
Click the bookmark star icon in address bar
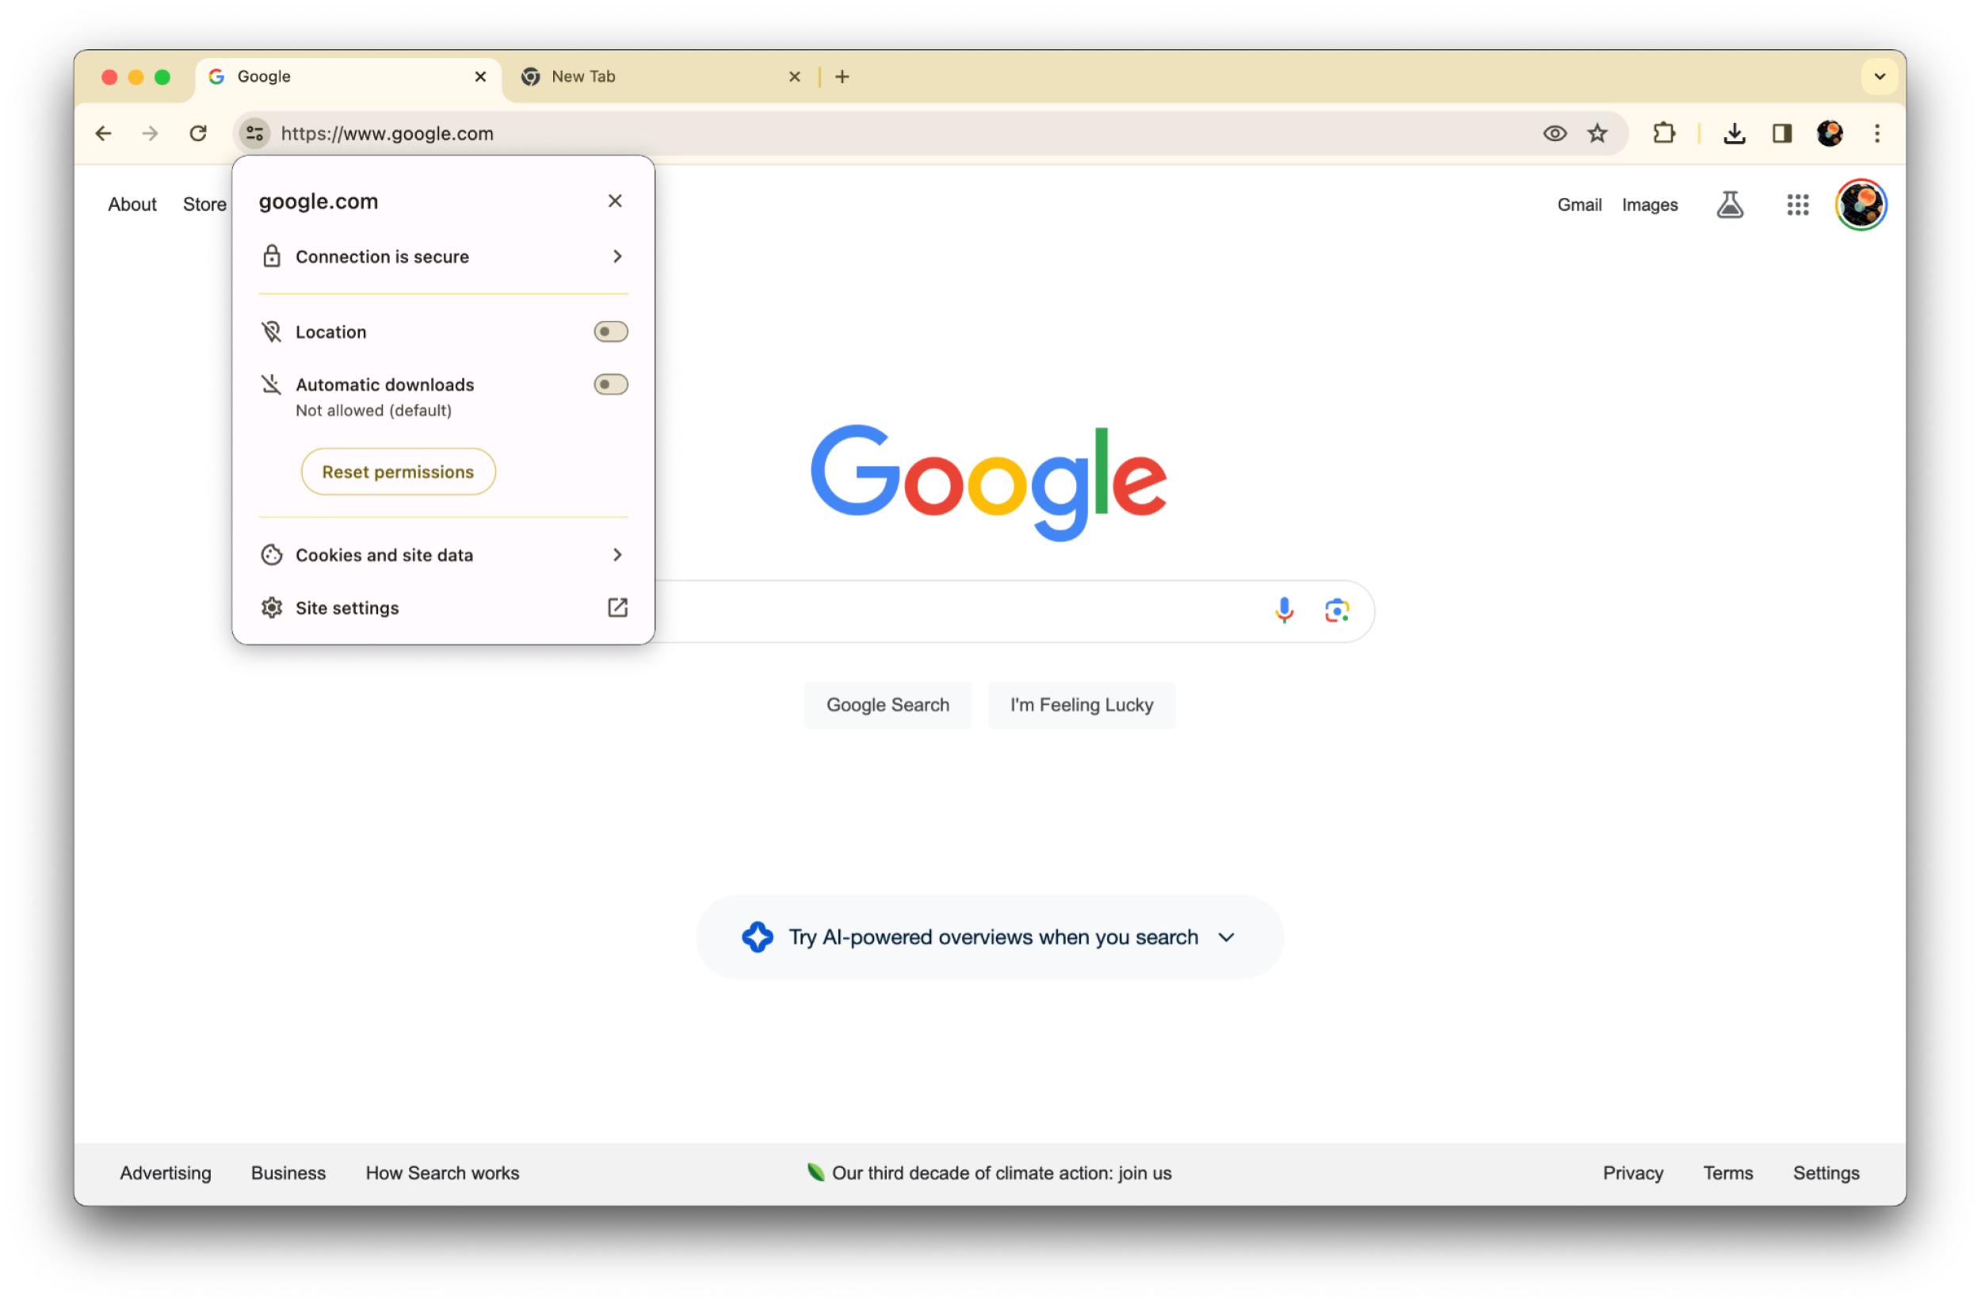tap(1597, 134)
